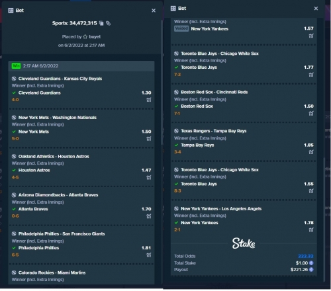This screenshot has height=291, width=331.
Task: Click the Tampa Bay Rays selection name
Action: (x=197, y=145)
